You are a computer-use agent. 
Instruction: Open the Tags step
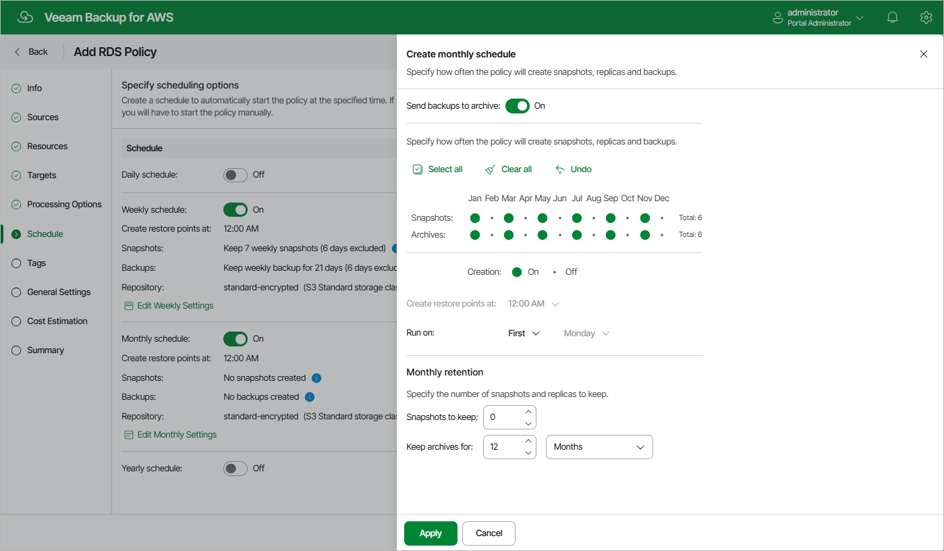tap(36, 263)
